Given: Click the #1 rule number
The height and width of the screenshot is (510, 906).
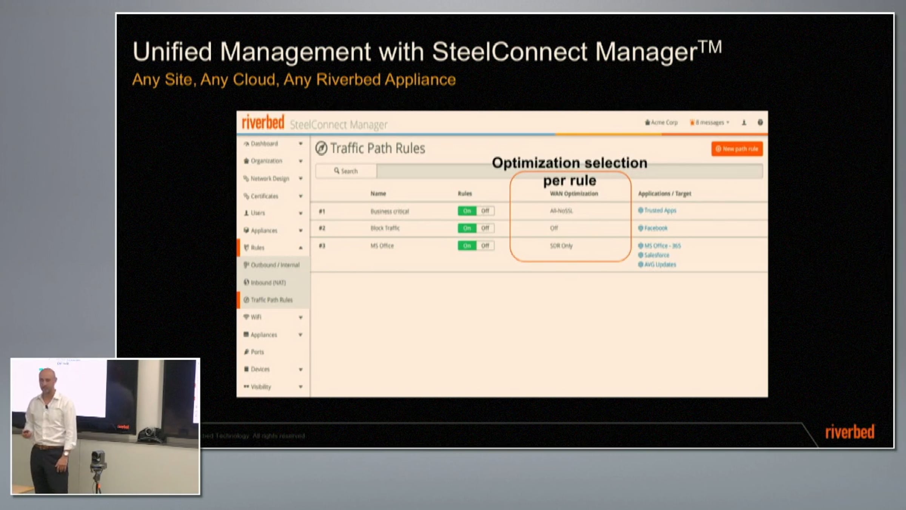Looking at the screenshot, I should [322, 212].
